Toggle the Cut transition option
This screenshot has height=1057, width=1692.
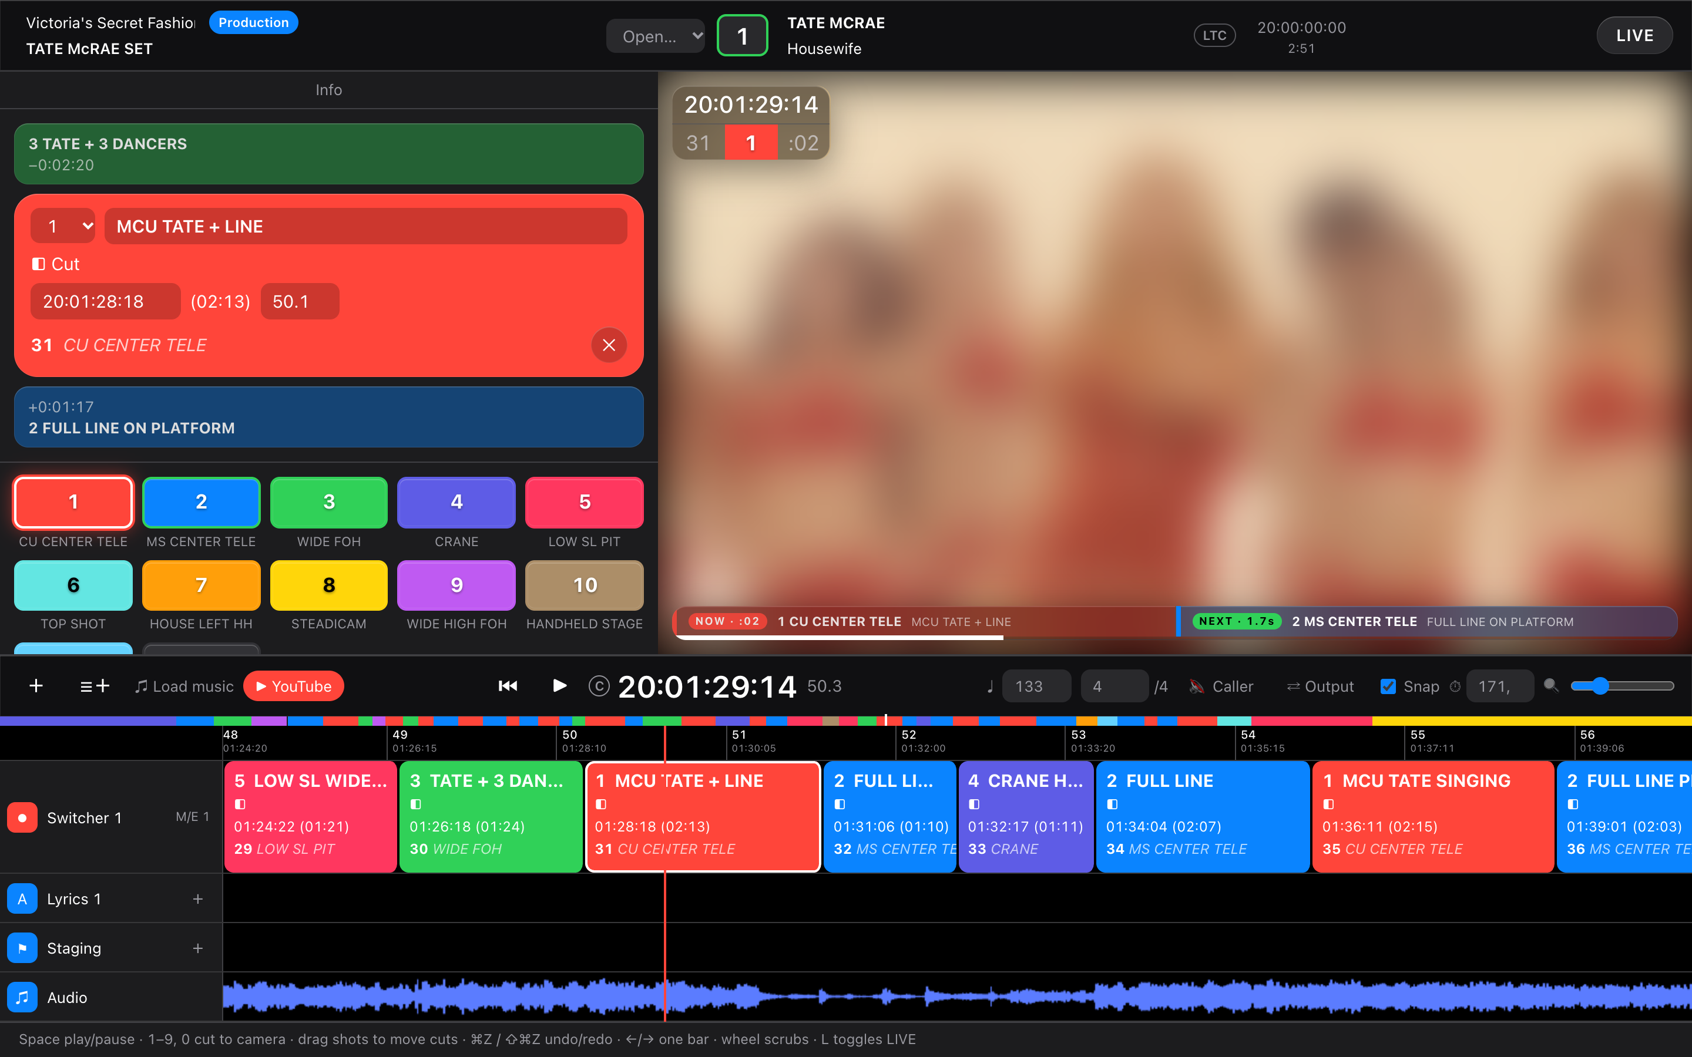coord(56,264)
